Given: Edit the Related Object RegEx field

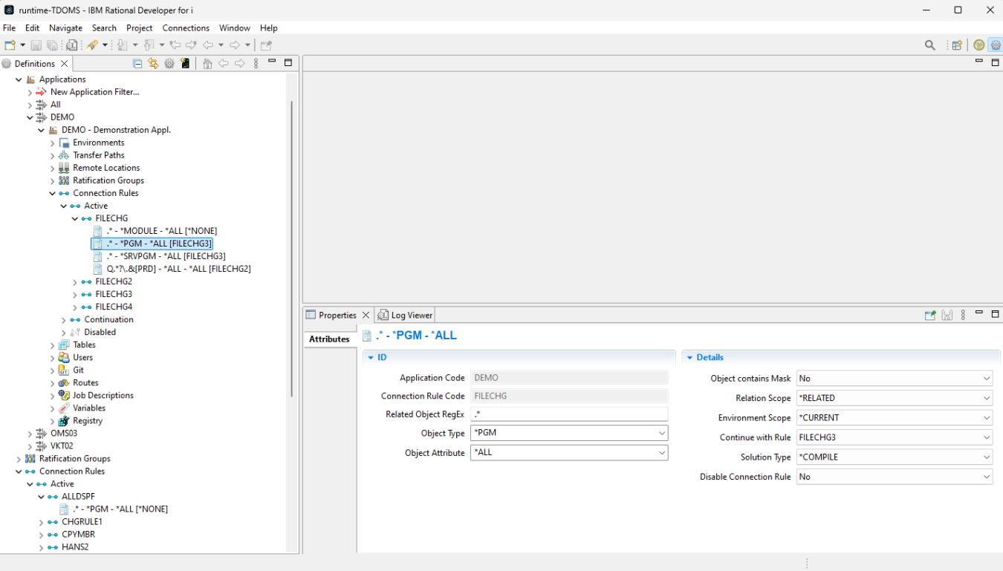Looking at the screenshot, I should point(568,414).
